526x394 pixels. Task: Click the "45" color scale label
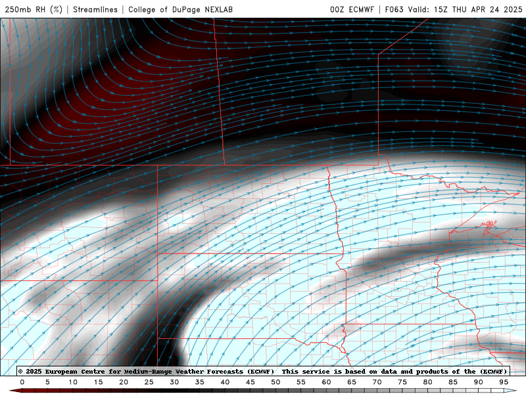pyautogui.click(x=251, y=382)
